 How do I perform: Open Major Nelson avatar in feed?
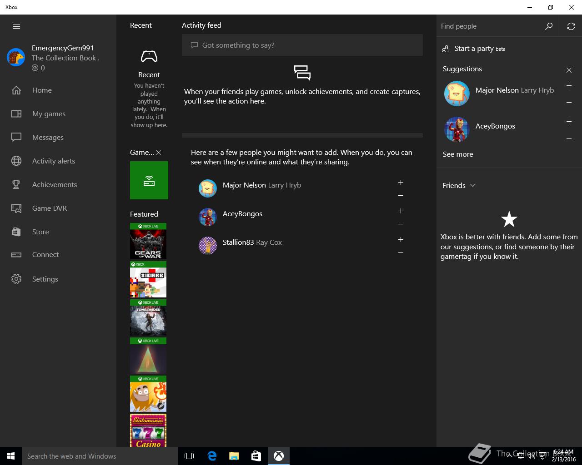point(208,188)
